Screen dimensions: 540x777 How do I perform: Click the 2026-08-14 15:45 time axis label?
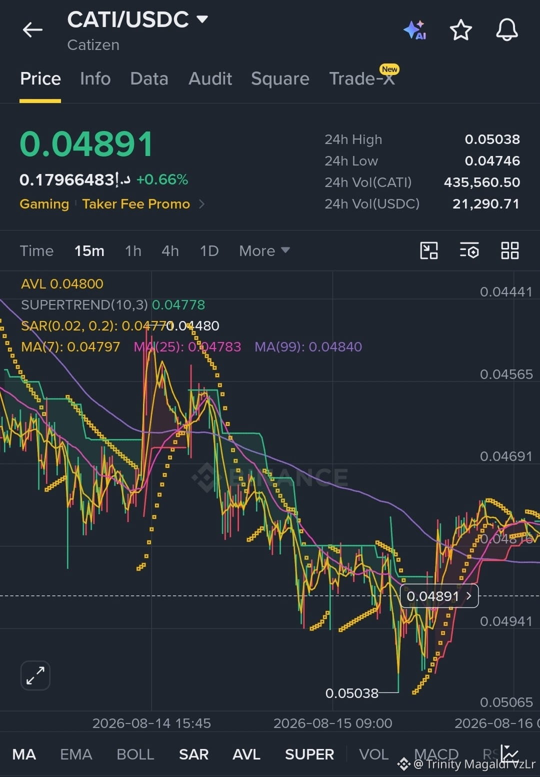[x=151, y=723]
